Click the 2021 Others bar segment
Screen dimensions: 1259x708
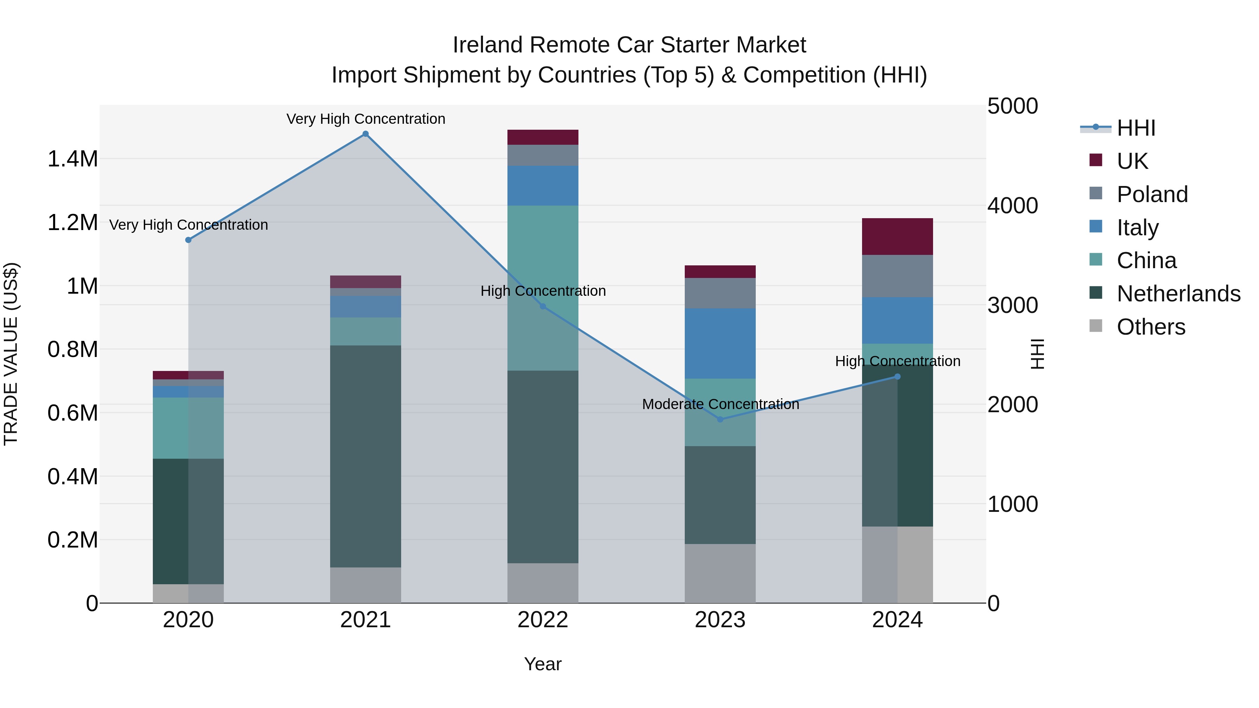coord(365,585)
